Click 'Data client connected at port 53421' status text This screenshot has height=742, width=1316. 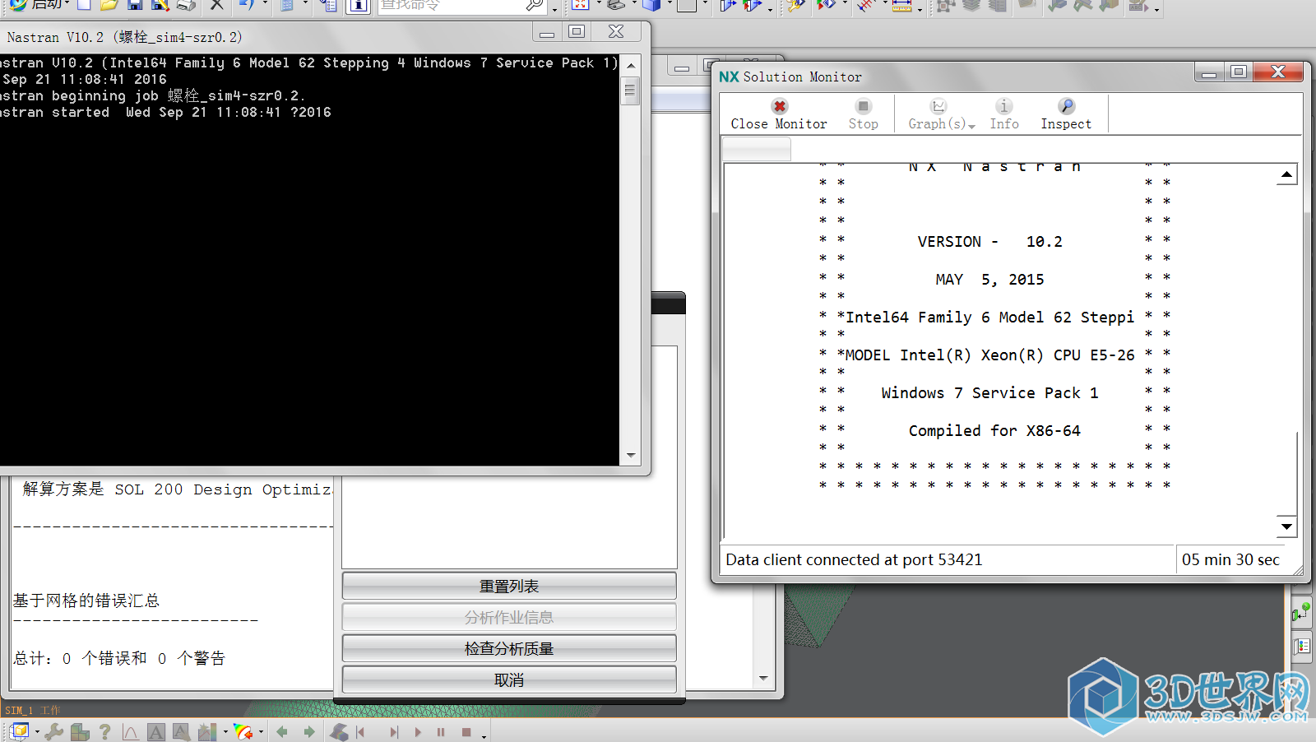click(x=854, y=559)
